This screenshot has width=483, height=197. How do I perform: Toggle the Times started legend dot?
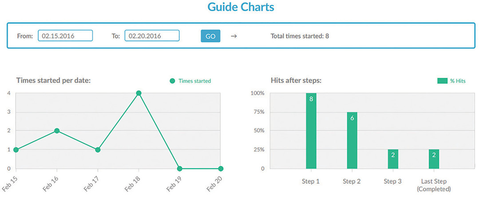173,81
